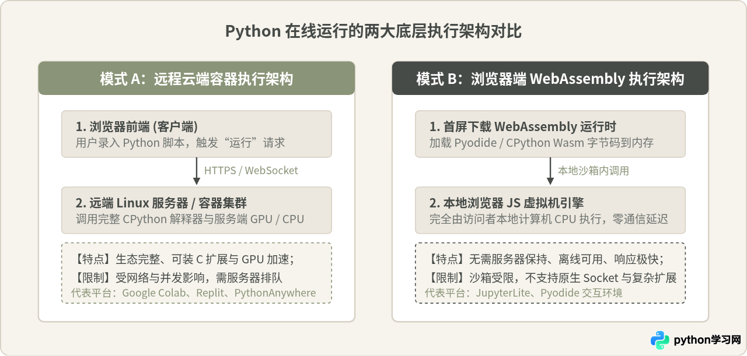Click '代表平台：Google Colab、Replit、PythonAnywhere'
The height and width of the screenshot is (356, 747).
point(193,293)
